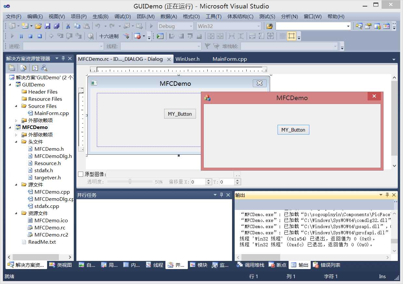Screen dimensions: 403x284
Task: Click the browse (..) button for prototype image
Action: (238, 175)
